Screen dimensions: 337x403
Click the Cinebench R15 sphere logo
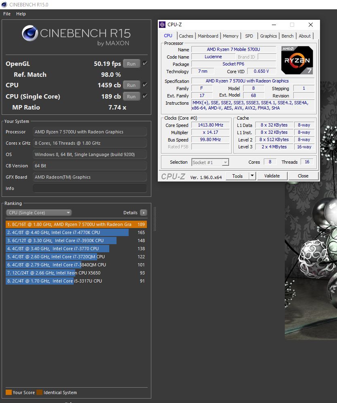point(30,34)
